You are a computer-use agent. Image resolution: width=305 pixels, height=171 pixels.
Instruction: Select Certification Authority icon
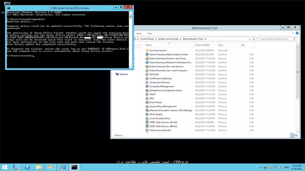click(x=147, y=79)
